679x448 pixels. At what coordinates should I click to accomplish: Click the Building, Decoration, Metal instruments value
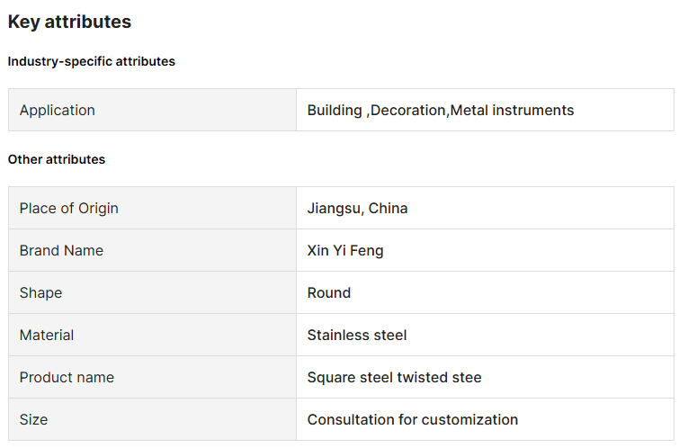pos(440,111)
